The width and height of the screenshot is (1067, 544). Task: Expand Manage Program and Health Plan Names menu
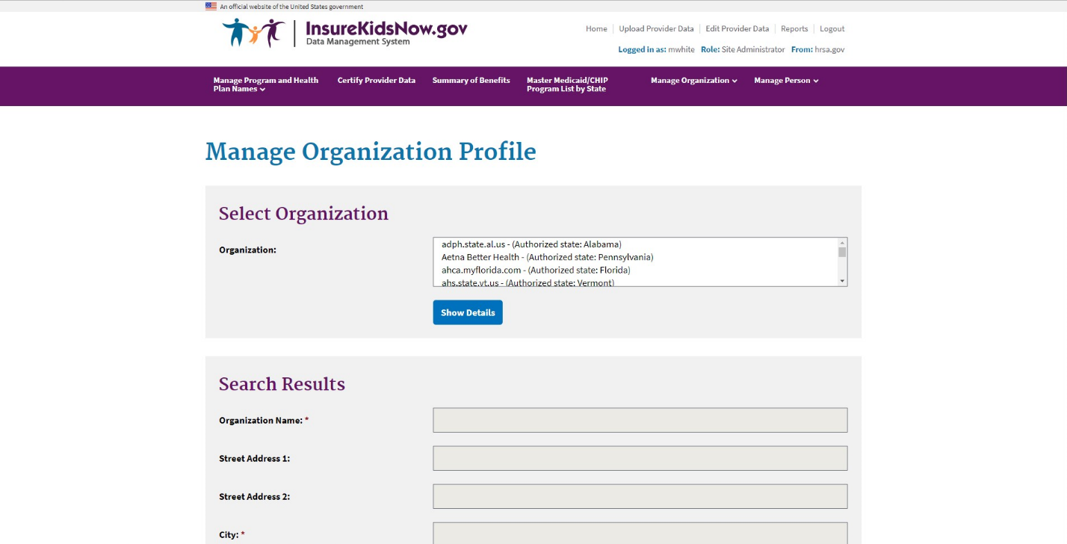tap(265, 84)
